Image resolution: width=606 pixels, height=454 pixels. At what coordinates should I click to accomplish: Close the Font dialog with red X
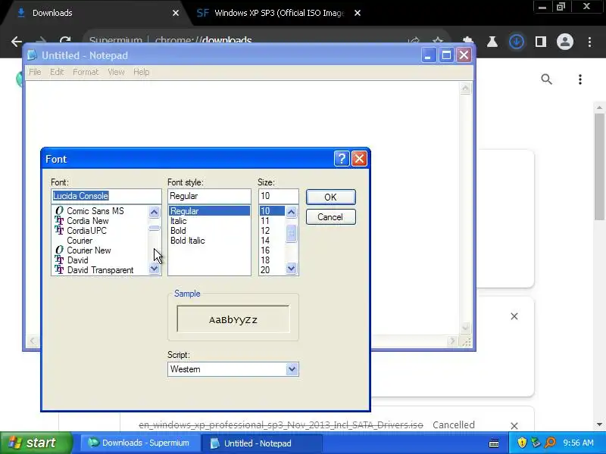[359, 159]
